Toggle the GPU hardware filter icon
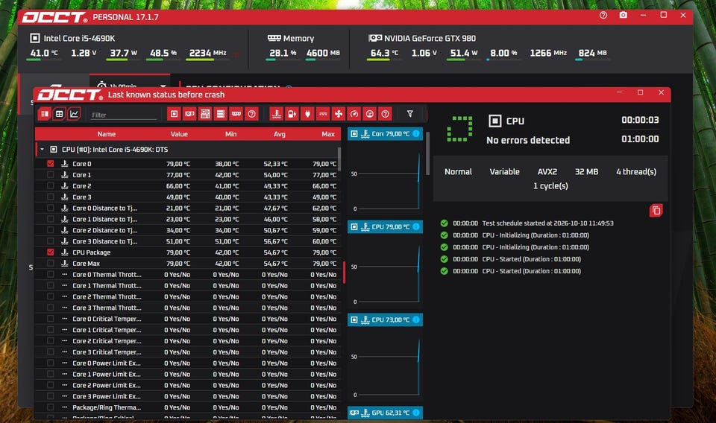The height and width of the screenshot is (423, 716). point(189,114)
